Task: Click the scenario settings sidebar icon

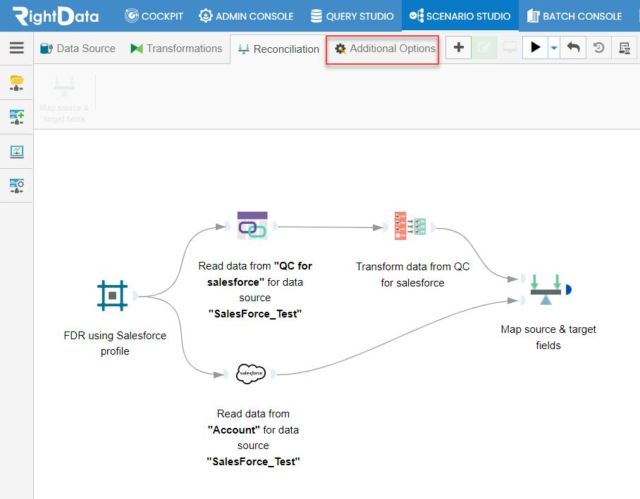Action: point(17,186)
